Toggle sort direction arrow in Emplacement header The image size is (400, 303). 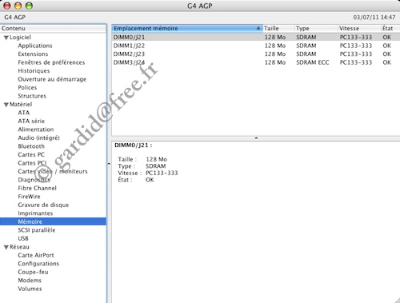tap(258, 28)
